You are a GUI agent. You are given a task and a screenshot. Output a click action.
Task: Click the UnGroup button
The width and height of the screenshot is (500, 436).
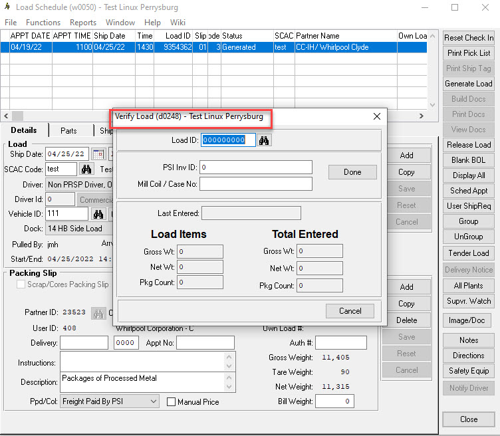(x=469, y=237)
